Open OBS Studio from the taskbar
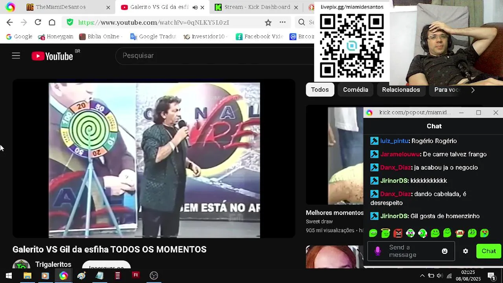Image resolution: width=503 pixels, height=283 pixels. pyautogui.click(x=154, y=276)
